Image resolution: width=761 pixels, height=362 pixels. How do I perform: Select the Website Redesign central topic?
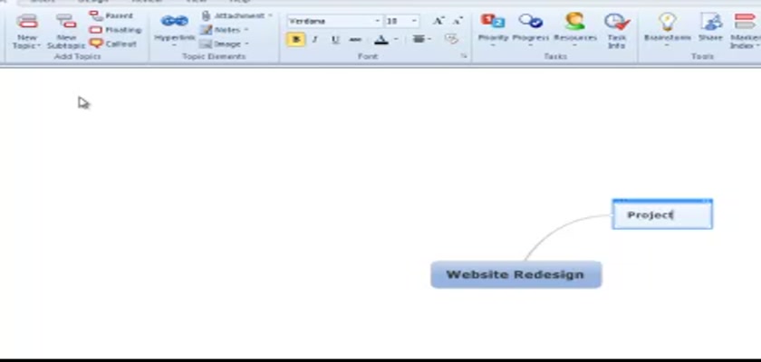[515, 275]
